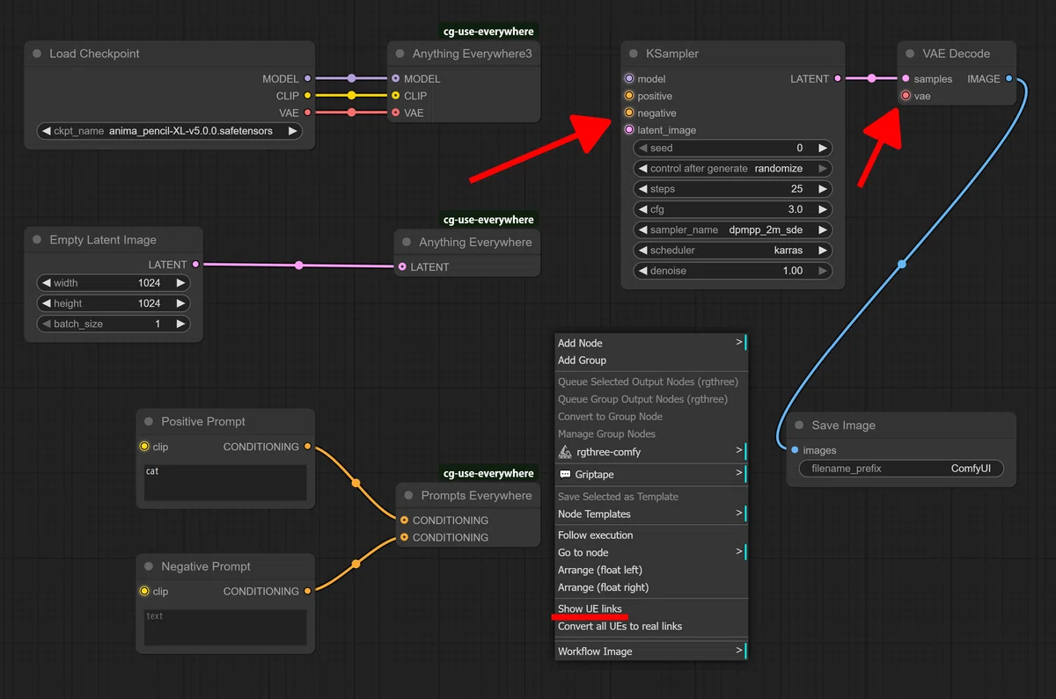Click the Griptape speech bubble icon
This screenshot has width=1056, height=699.
[x=565, y=474]
